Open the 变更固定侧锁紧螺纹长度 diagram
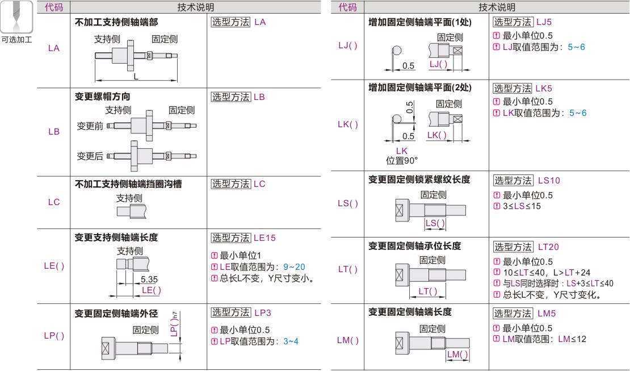630x371 pixels. (x=431, y=214)
